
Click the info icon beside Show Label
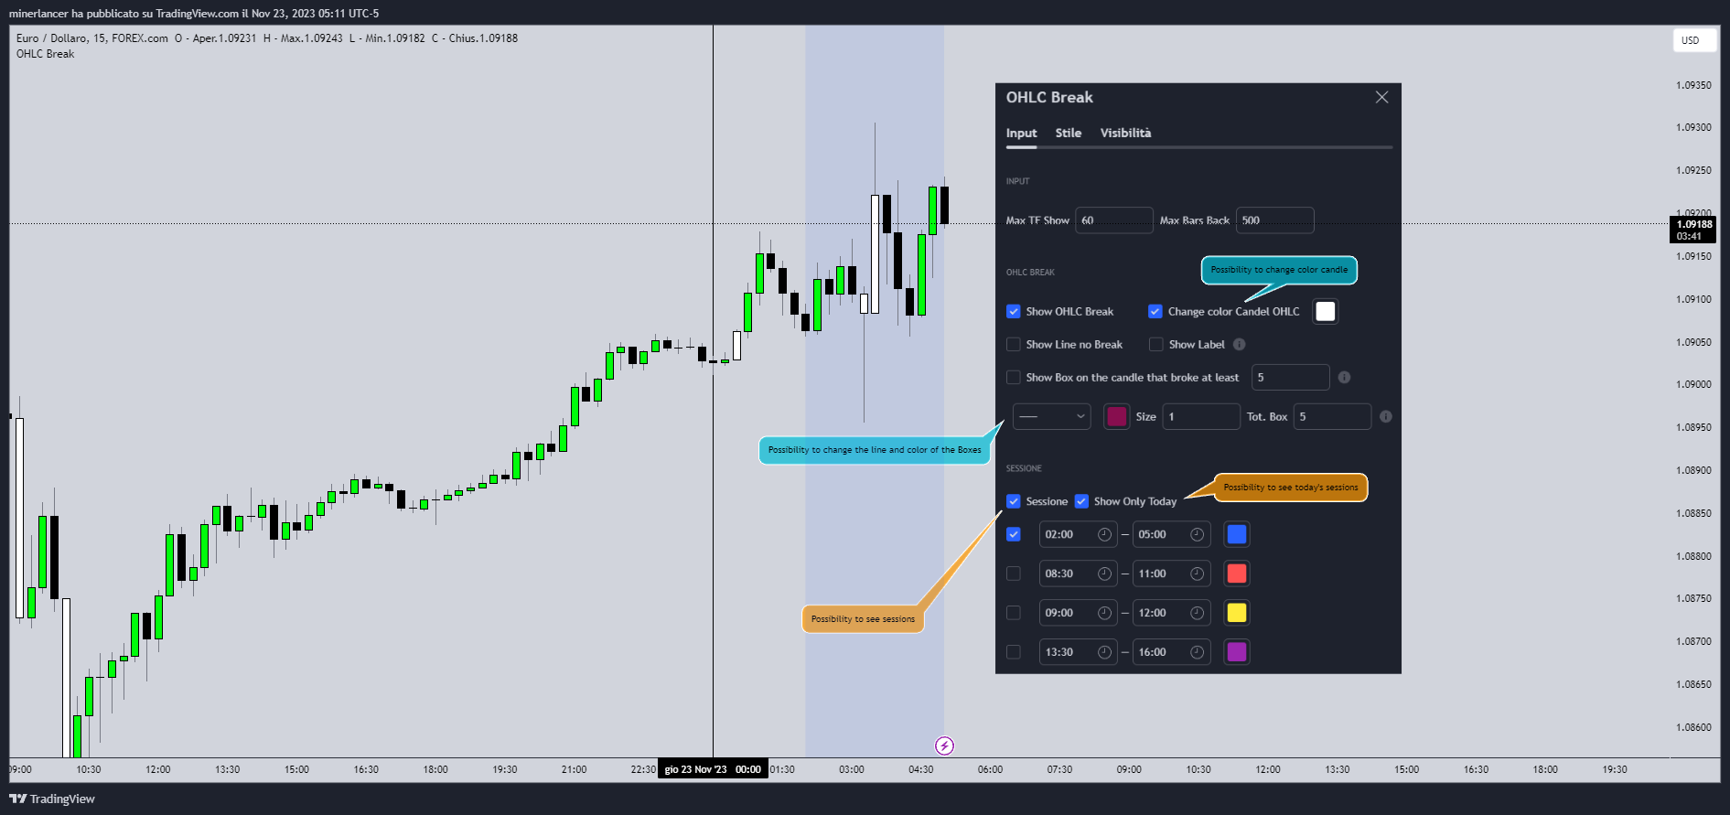pos(1239,344)
